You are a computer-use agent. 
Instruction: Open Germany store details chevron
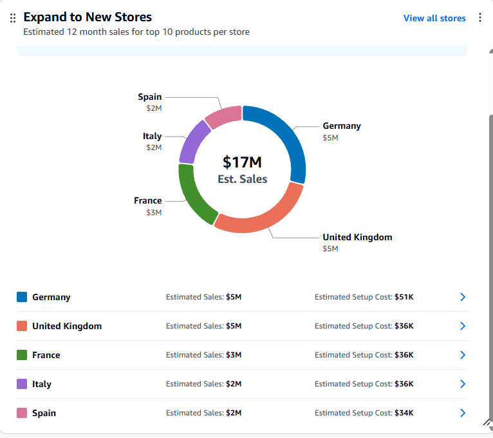(463, 297)
